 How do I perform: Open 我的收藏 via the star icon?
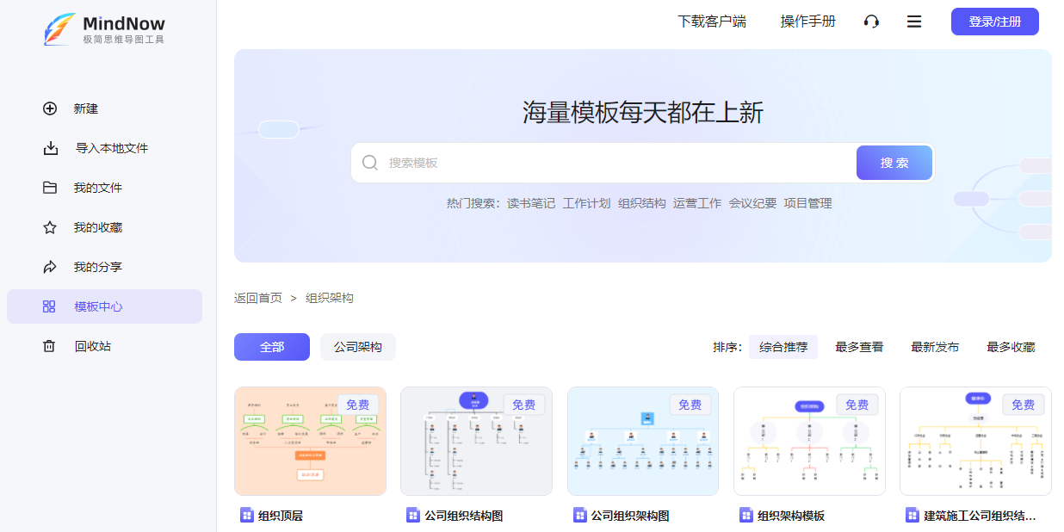[49, 227]
